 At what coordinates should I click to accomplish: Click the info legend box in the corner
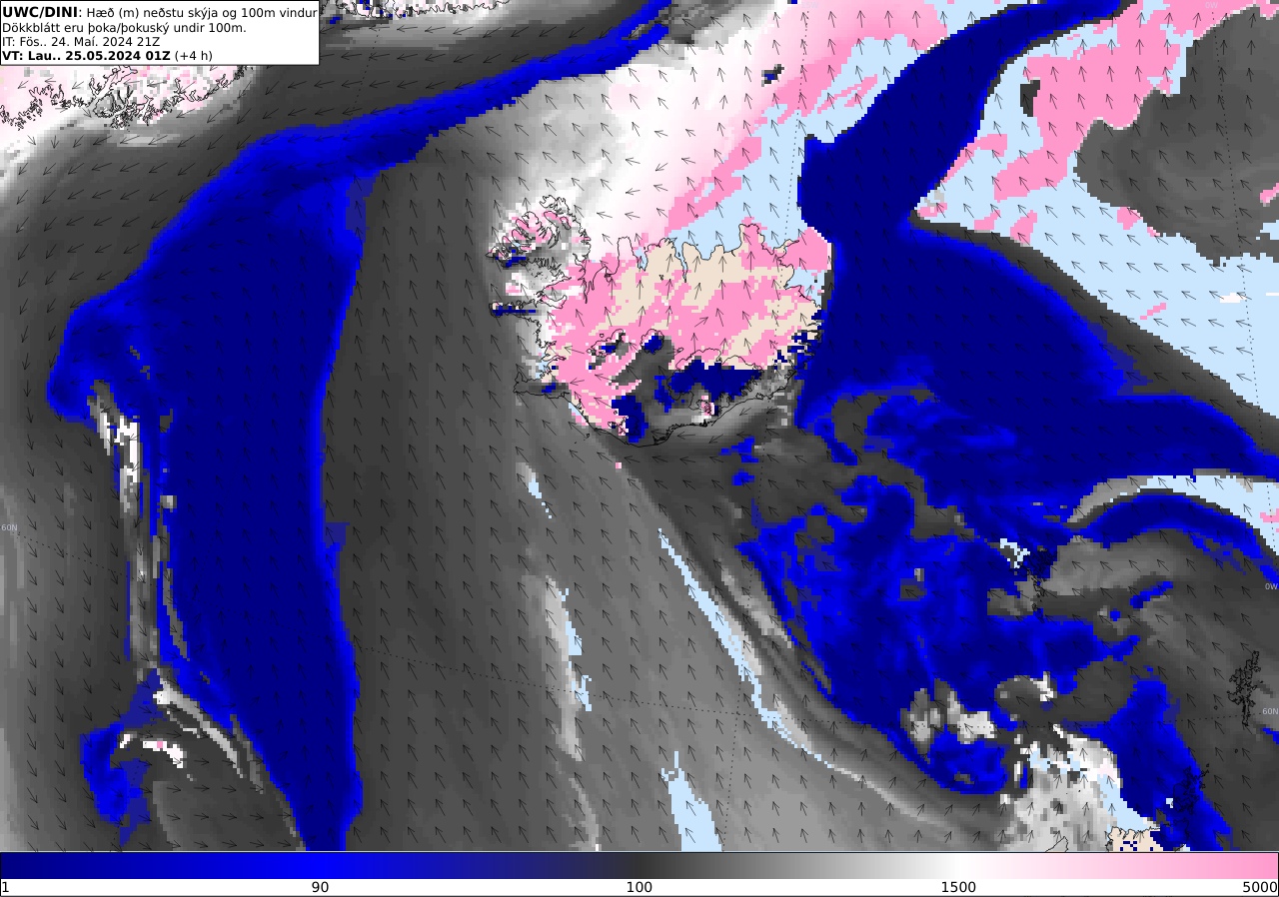tap(160, 33)
